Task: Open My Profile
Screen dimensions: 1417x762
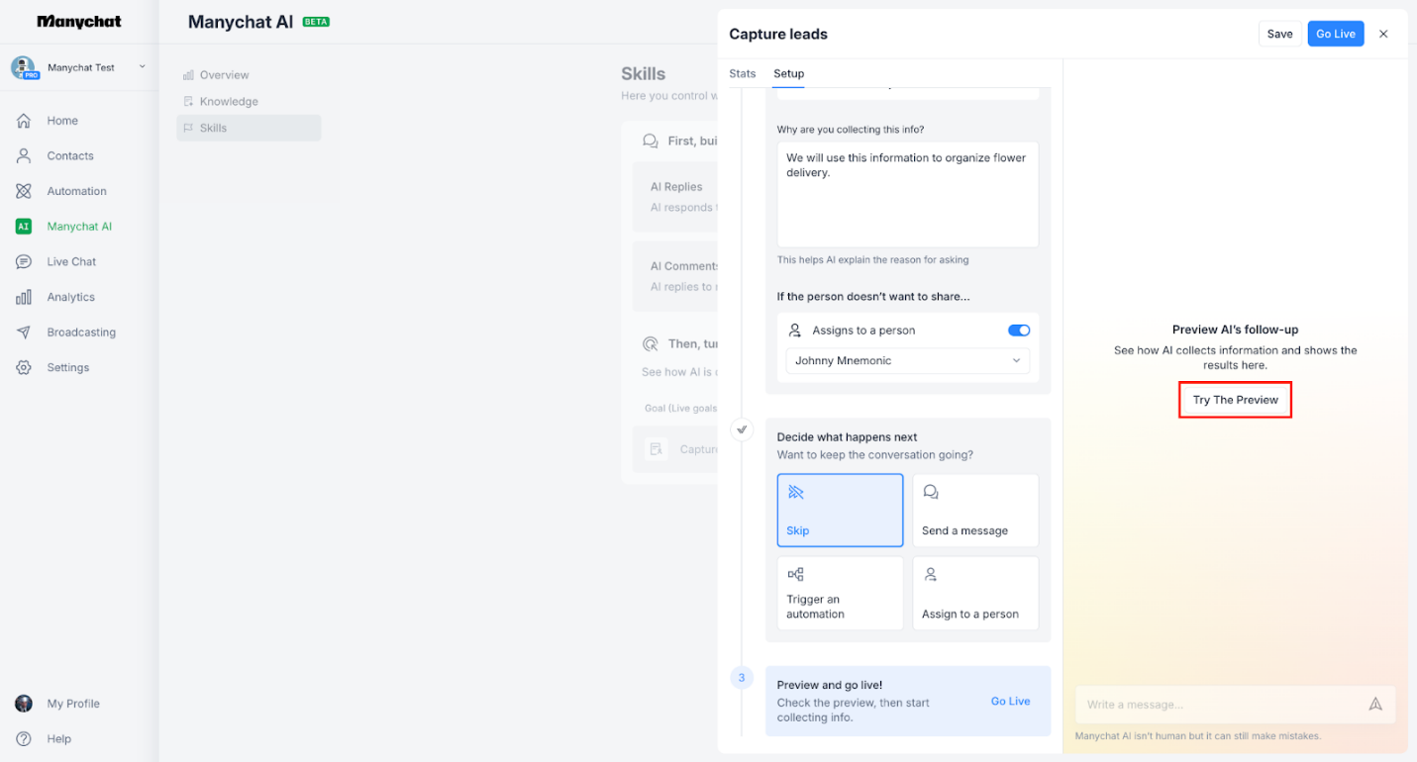Action: (73, 703)
